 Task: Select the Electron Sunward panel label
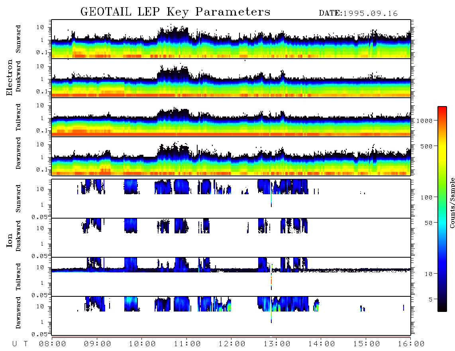click(18, 39)
